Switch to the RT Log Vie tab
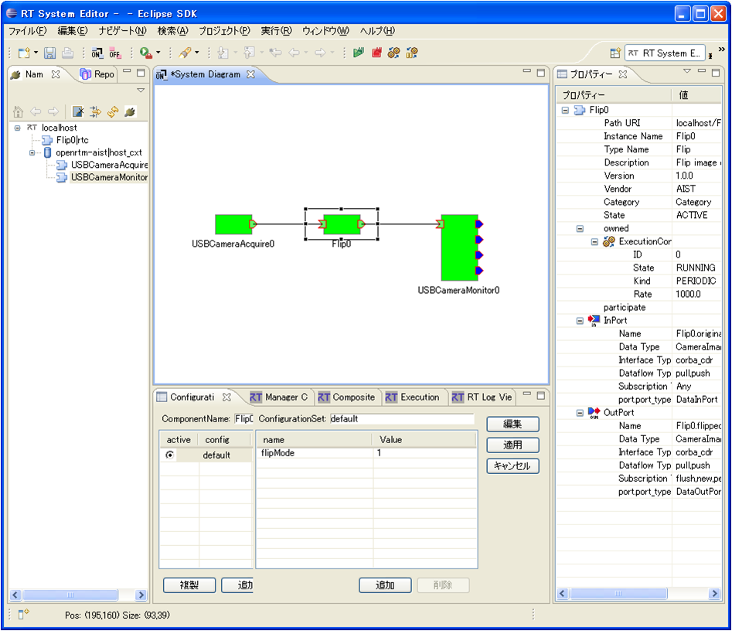Viewport: 732px width, 631px height. (x=482, y=397)
